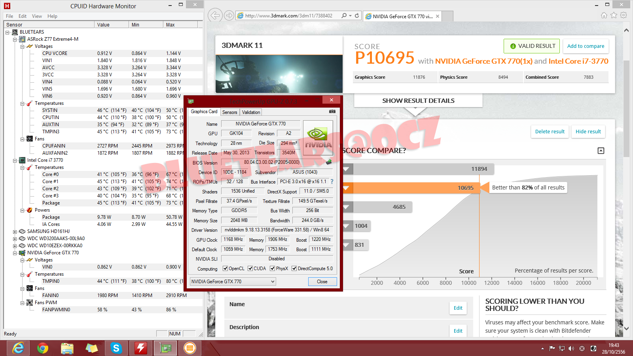The height and width of the screenshot is (356, 633).
Task: Click the Hide result button
Action: click(x=588, y=132)
